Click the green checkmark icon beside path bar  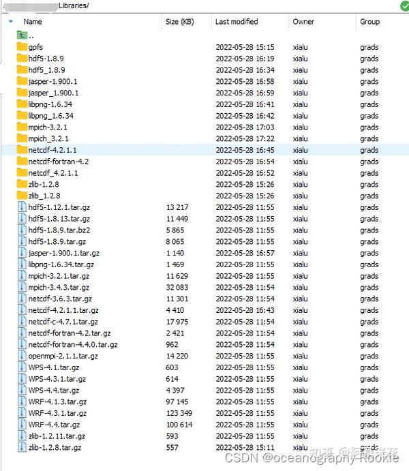pos(405,5)
